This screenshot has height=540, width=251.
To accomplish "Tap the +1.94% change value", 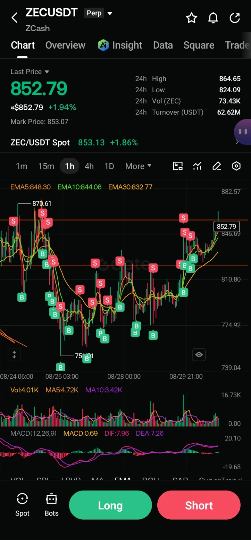I will [x=62, y=107].
